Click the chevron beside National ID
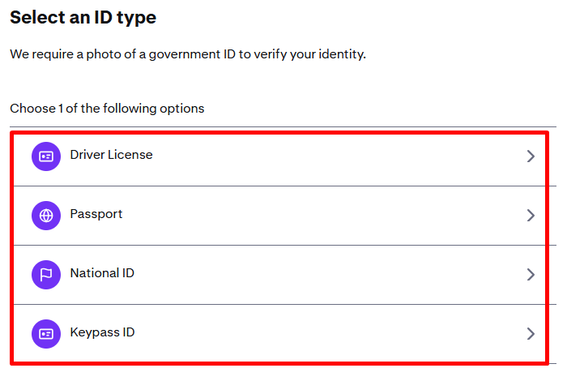Screen dimensions: 567x381 (x=531, y=275)
